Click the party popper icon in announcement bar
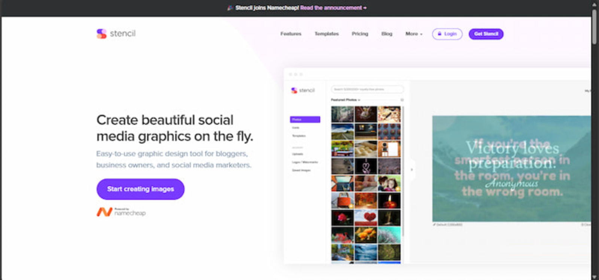Viewport: 599px width, 280px height. 230,8
